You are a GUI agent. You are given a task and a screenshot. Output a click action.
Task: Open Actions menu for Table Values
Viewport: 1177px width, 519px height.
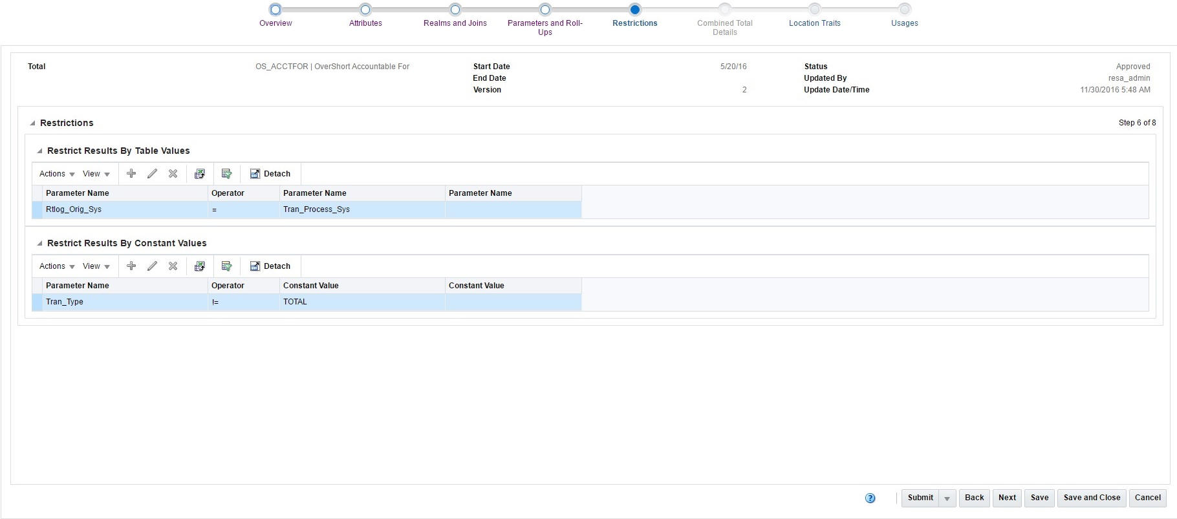coord(57,174)
